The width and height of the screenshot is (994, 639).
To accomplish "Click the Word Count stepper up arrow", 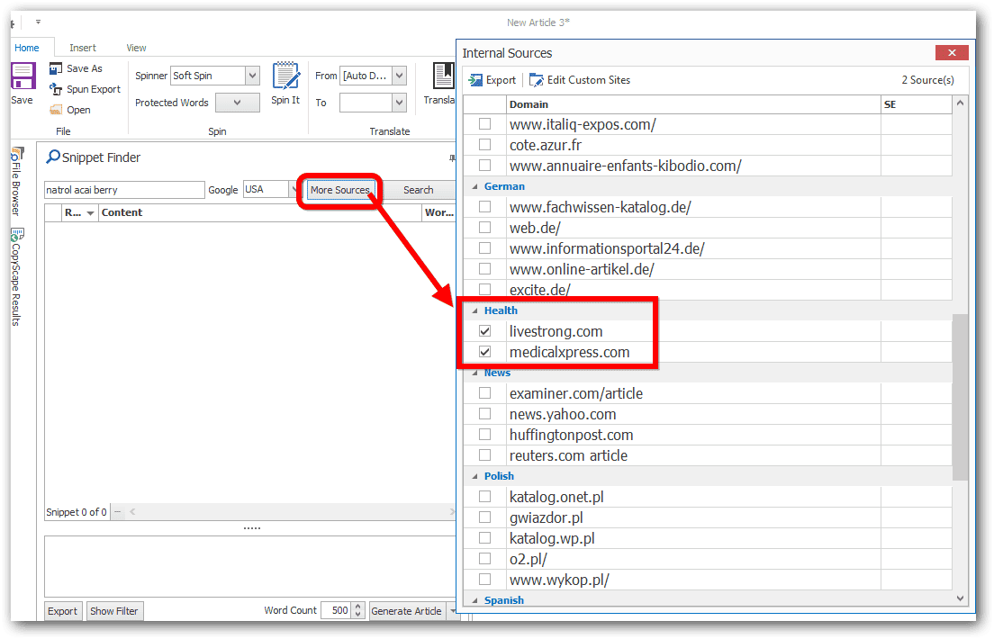I will pyautogui.click(x=358, y=607).
